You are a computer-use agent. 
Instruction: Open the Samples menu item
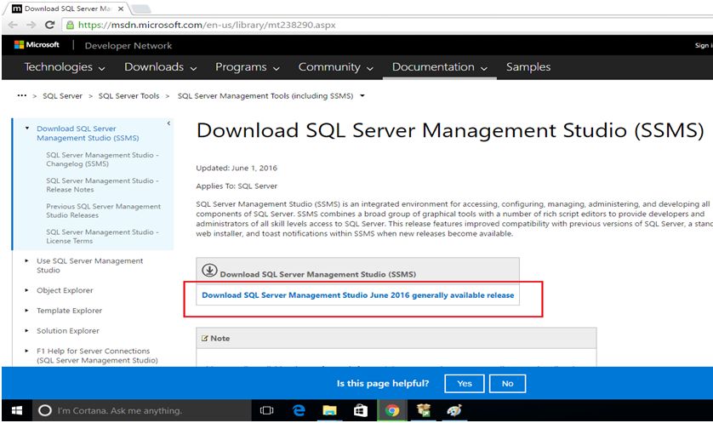[528, 67]
